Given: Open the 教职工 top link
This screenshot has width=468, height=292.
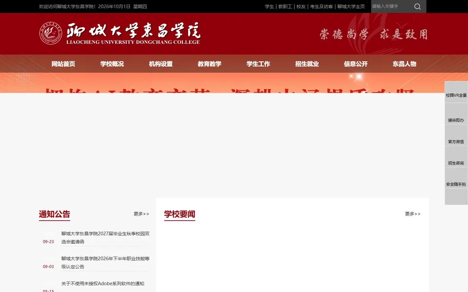Looking at the screenshot, I should pyautogui.click(x=285, y=6).
